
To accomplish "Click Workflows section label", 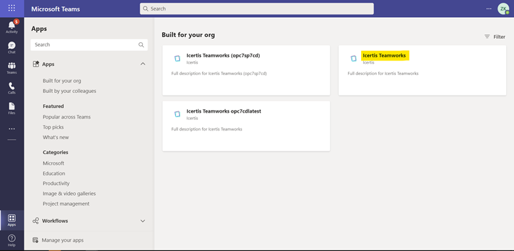I will click(55, 221).
